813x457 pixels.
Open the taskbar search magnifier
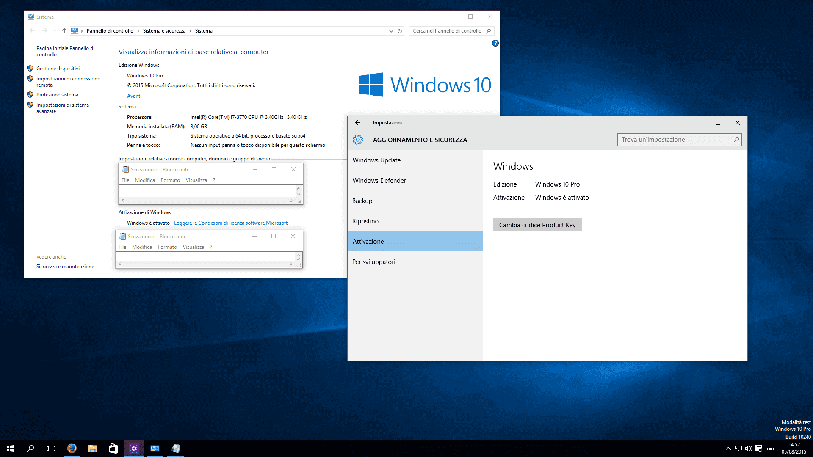30,449
